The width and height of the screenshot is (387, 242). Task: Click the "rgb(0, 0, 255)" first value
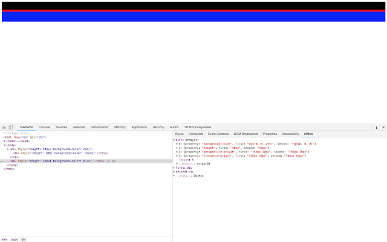click(x=261, y=144)
